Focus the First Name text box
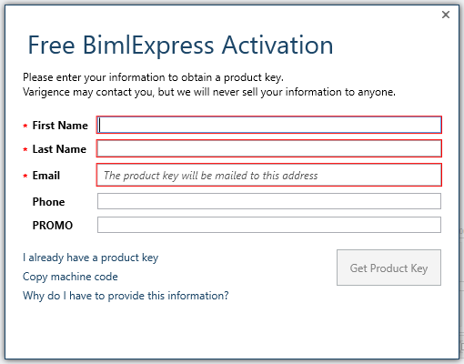The width and height of the screenshot is (464, 364). point(269,125)
